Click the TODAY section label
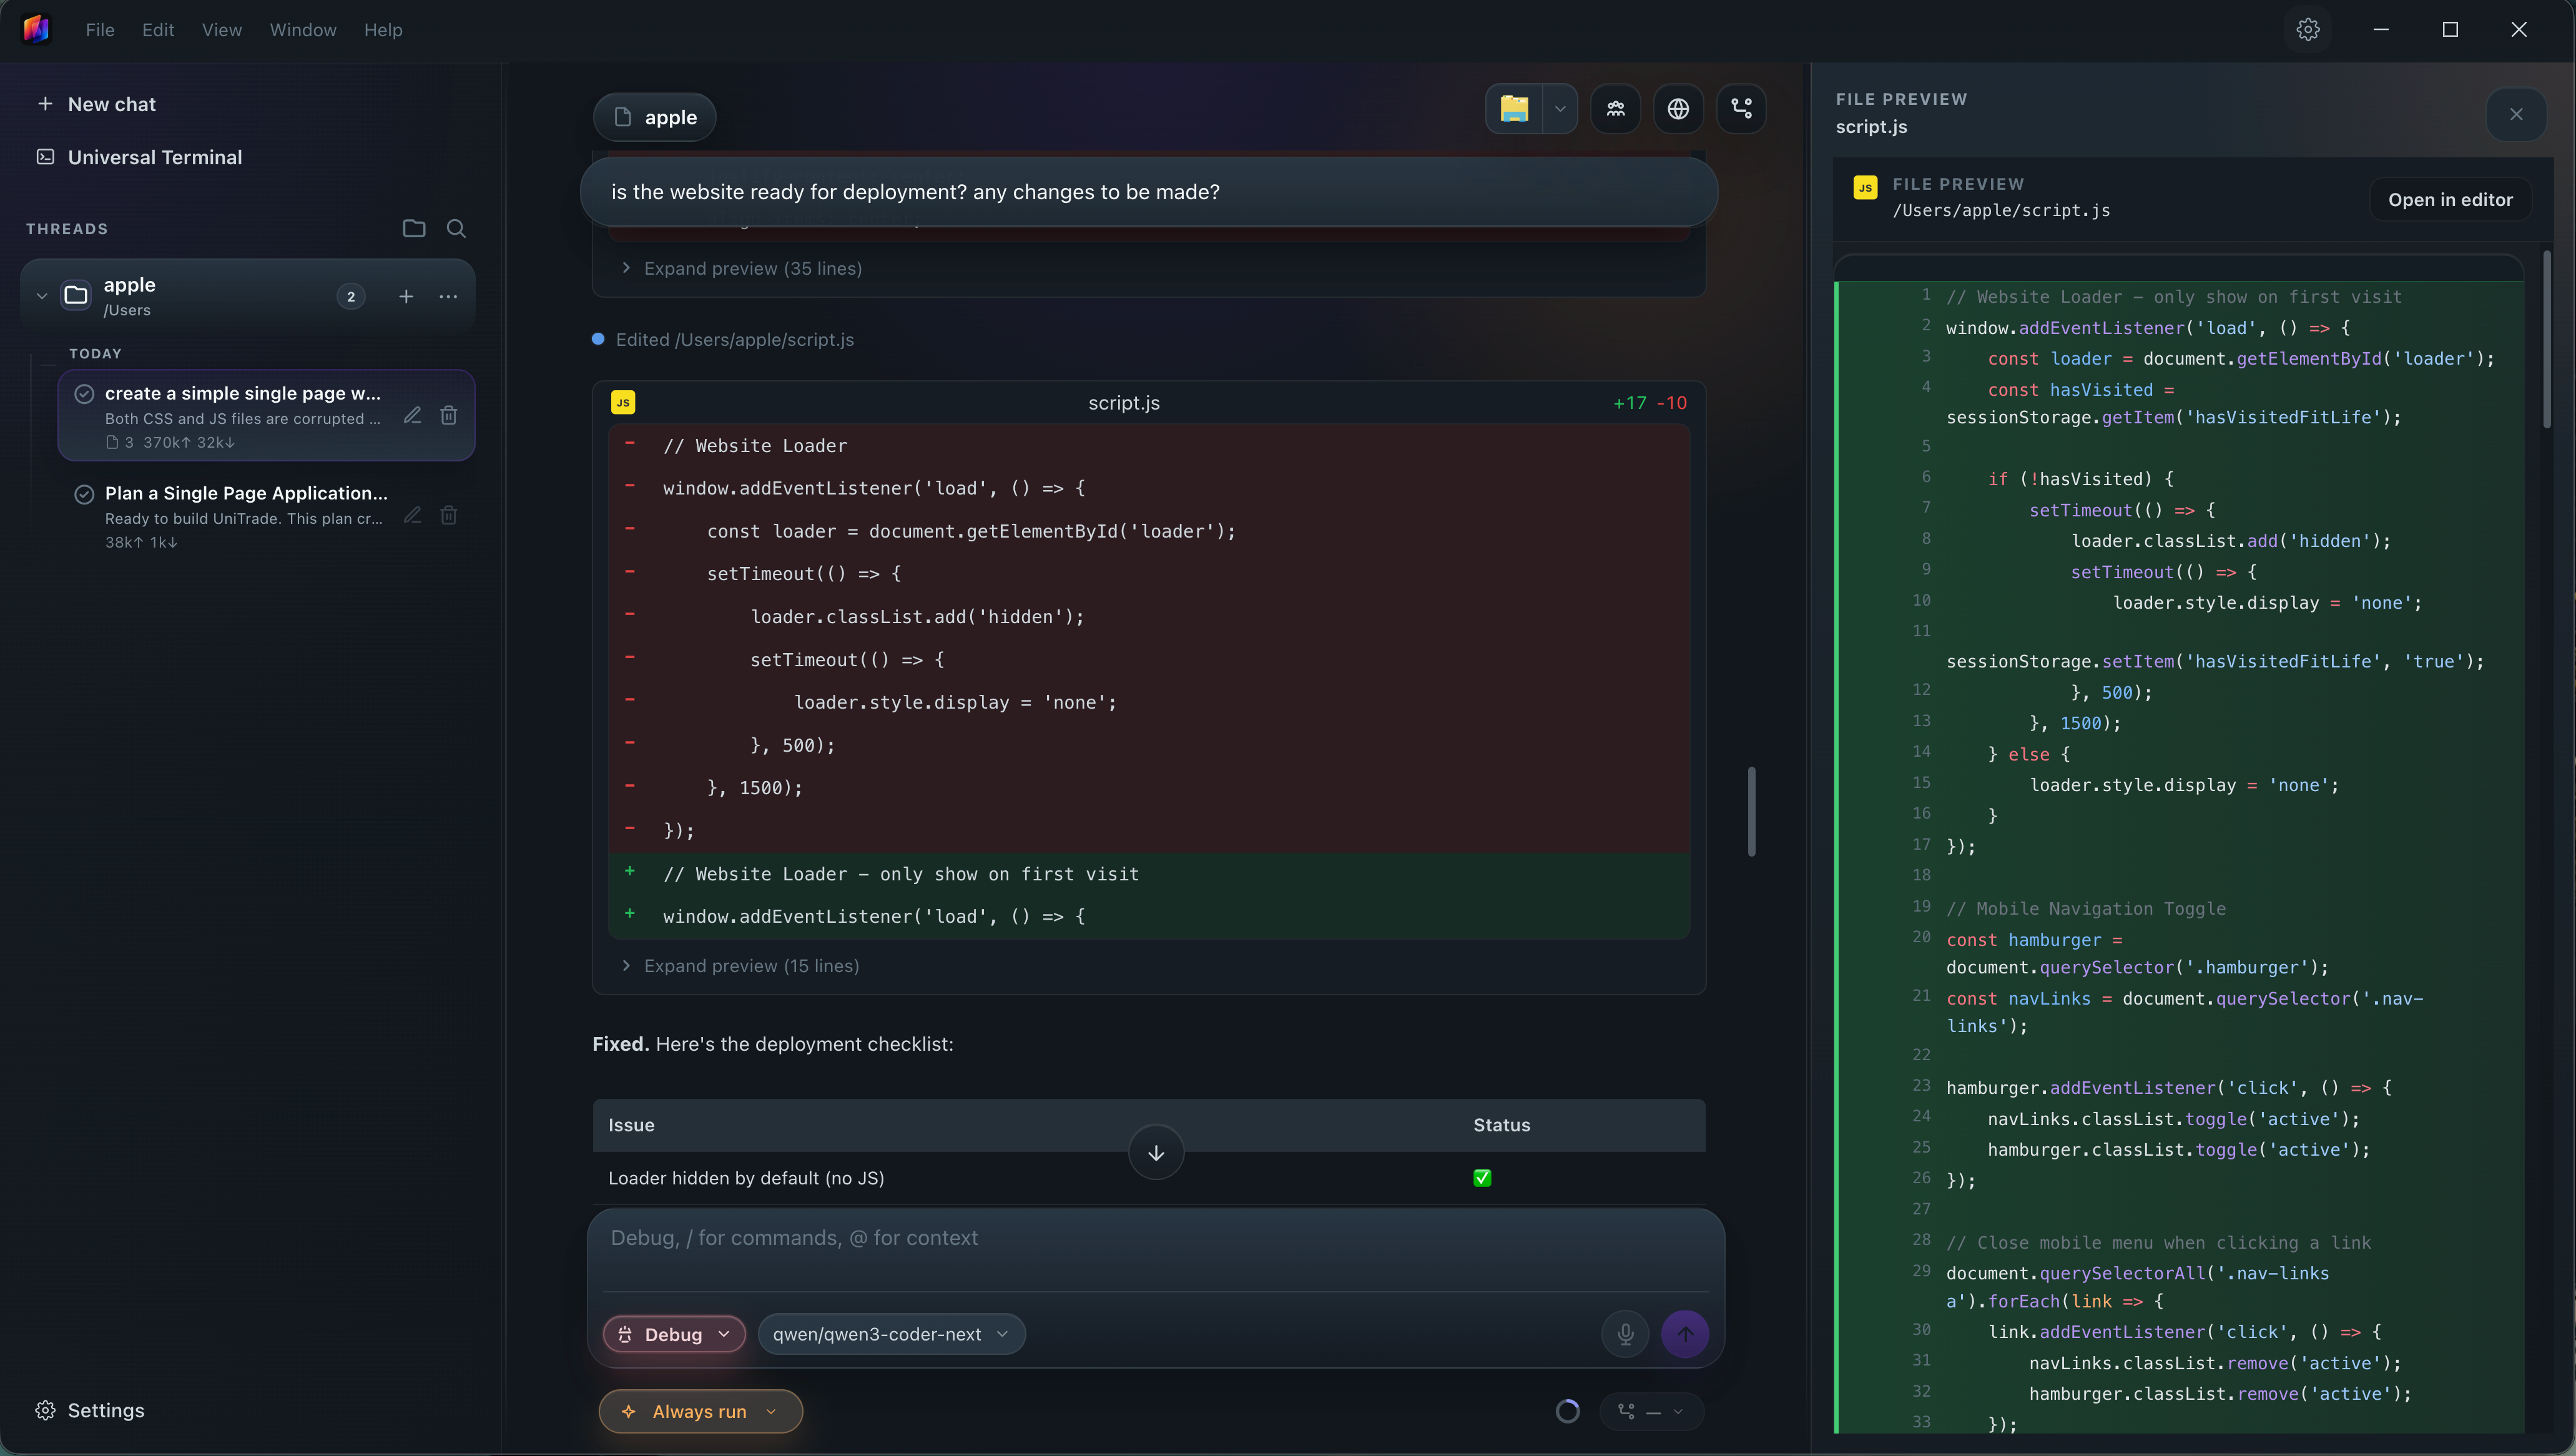The height and width of the screenshot is (1456, 2576). (95, 353)
